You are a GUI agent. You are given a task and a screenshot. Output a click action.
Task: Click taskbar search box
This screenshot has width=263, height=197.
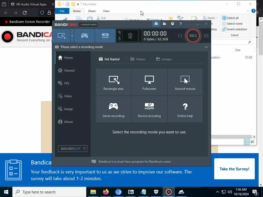(49, 192)
